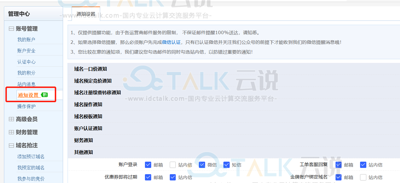Expand 域名模板通知 section
Screen dimensions: 400x183
[234, 116]
